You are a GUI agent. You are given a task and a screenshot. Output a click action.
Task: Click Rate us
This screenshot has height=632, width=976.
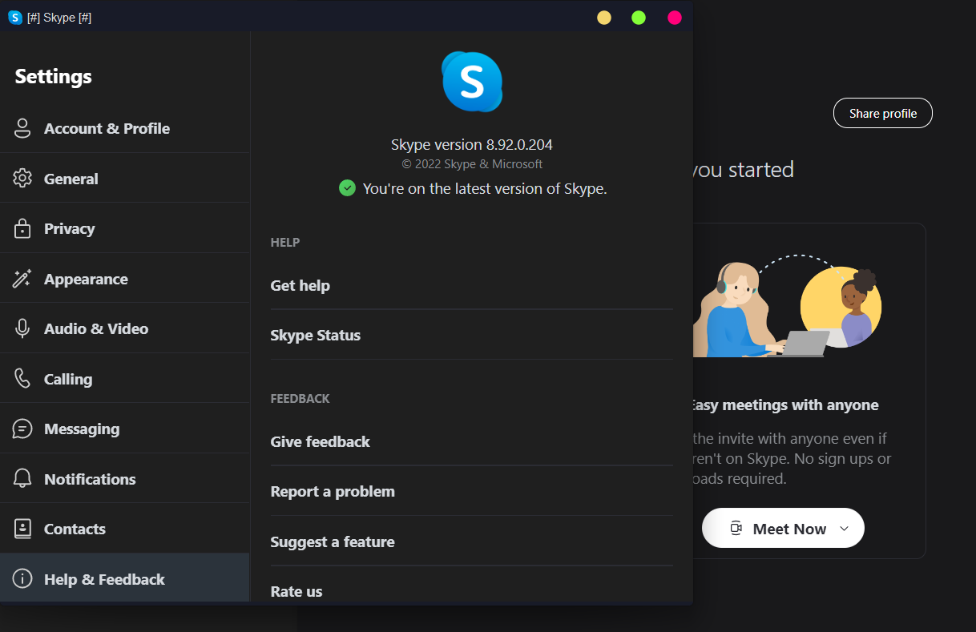[472, 591]
